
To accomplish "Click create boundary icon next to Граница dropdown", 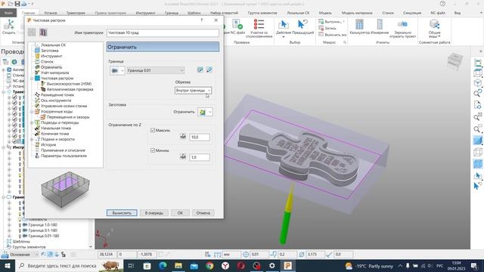I will pos(200,70).
